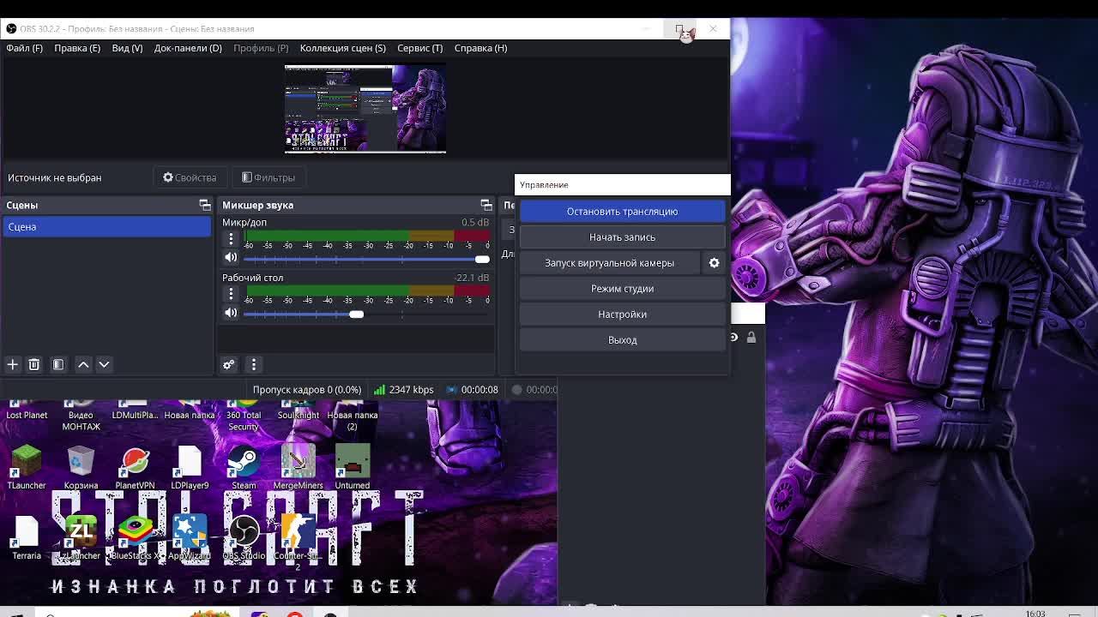The width and height of the screenshot is (1098, 617).
Task: Click the disabled Профиль (P) menu
Action: (261, 48)
